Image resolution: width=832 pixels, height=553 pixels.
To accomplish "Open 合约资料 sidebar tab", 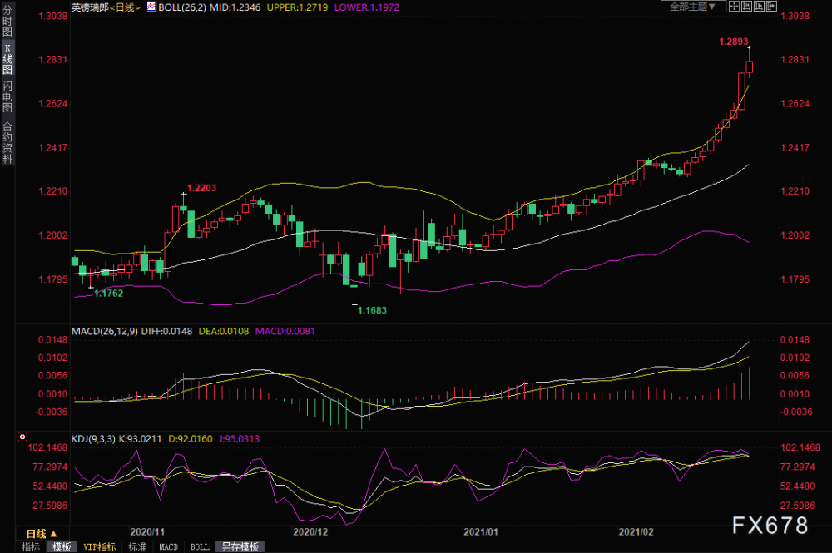I will [x=7, y=142].
